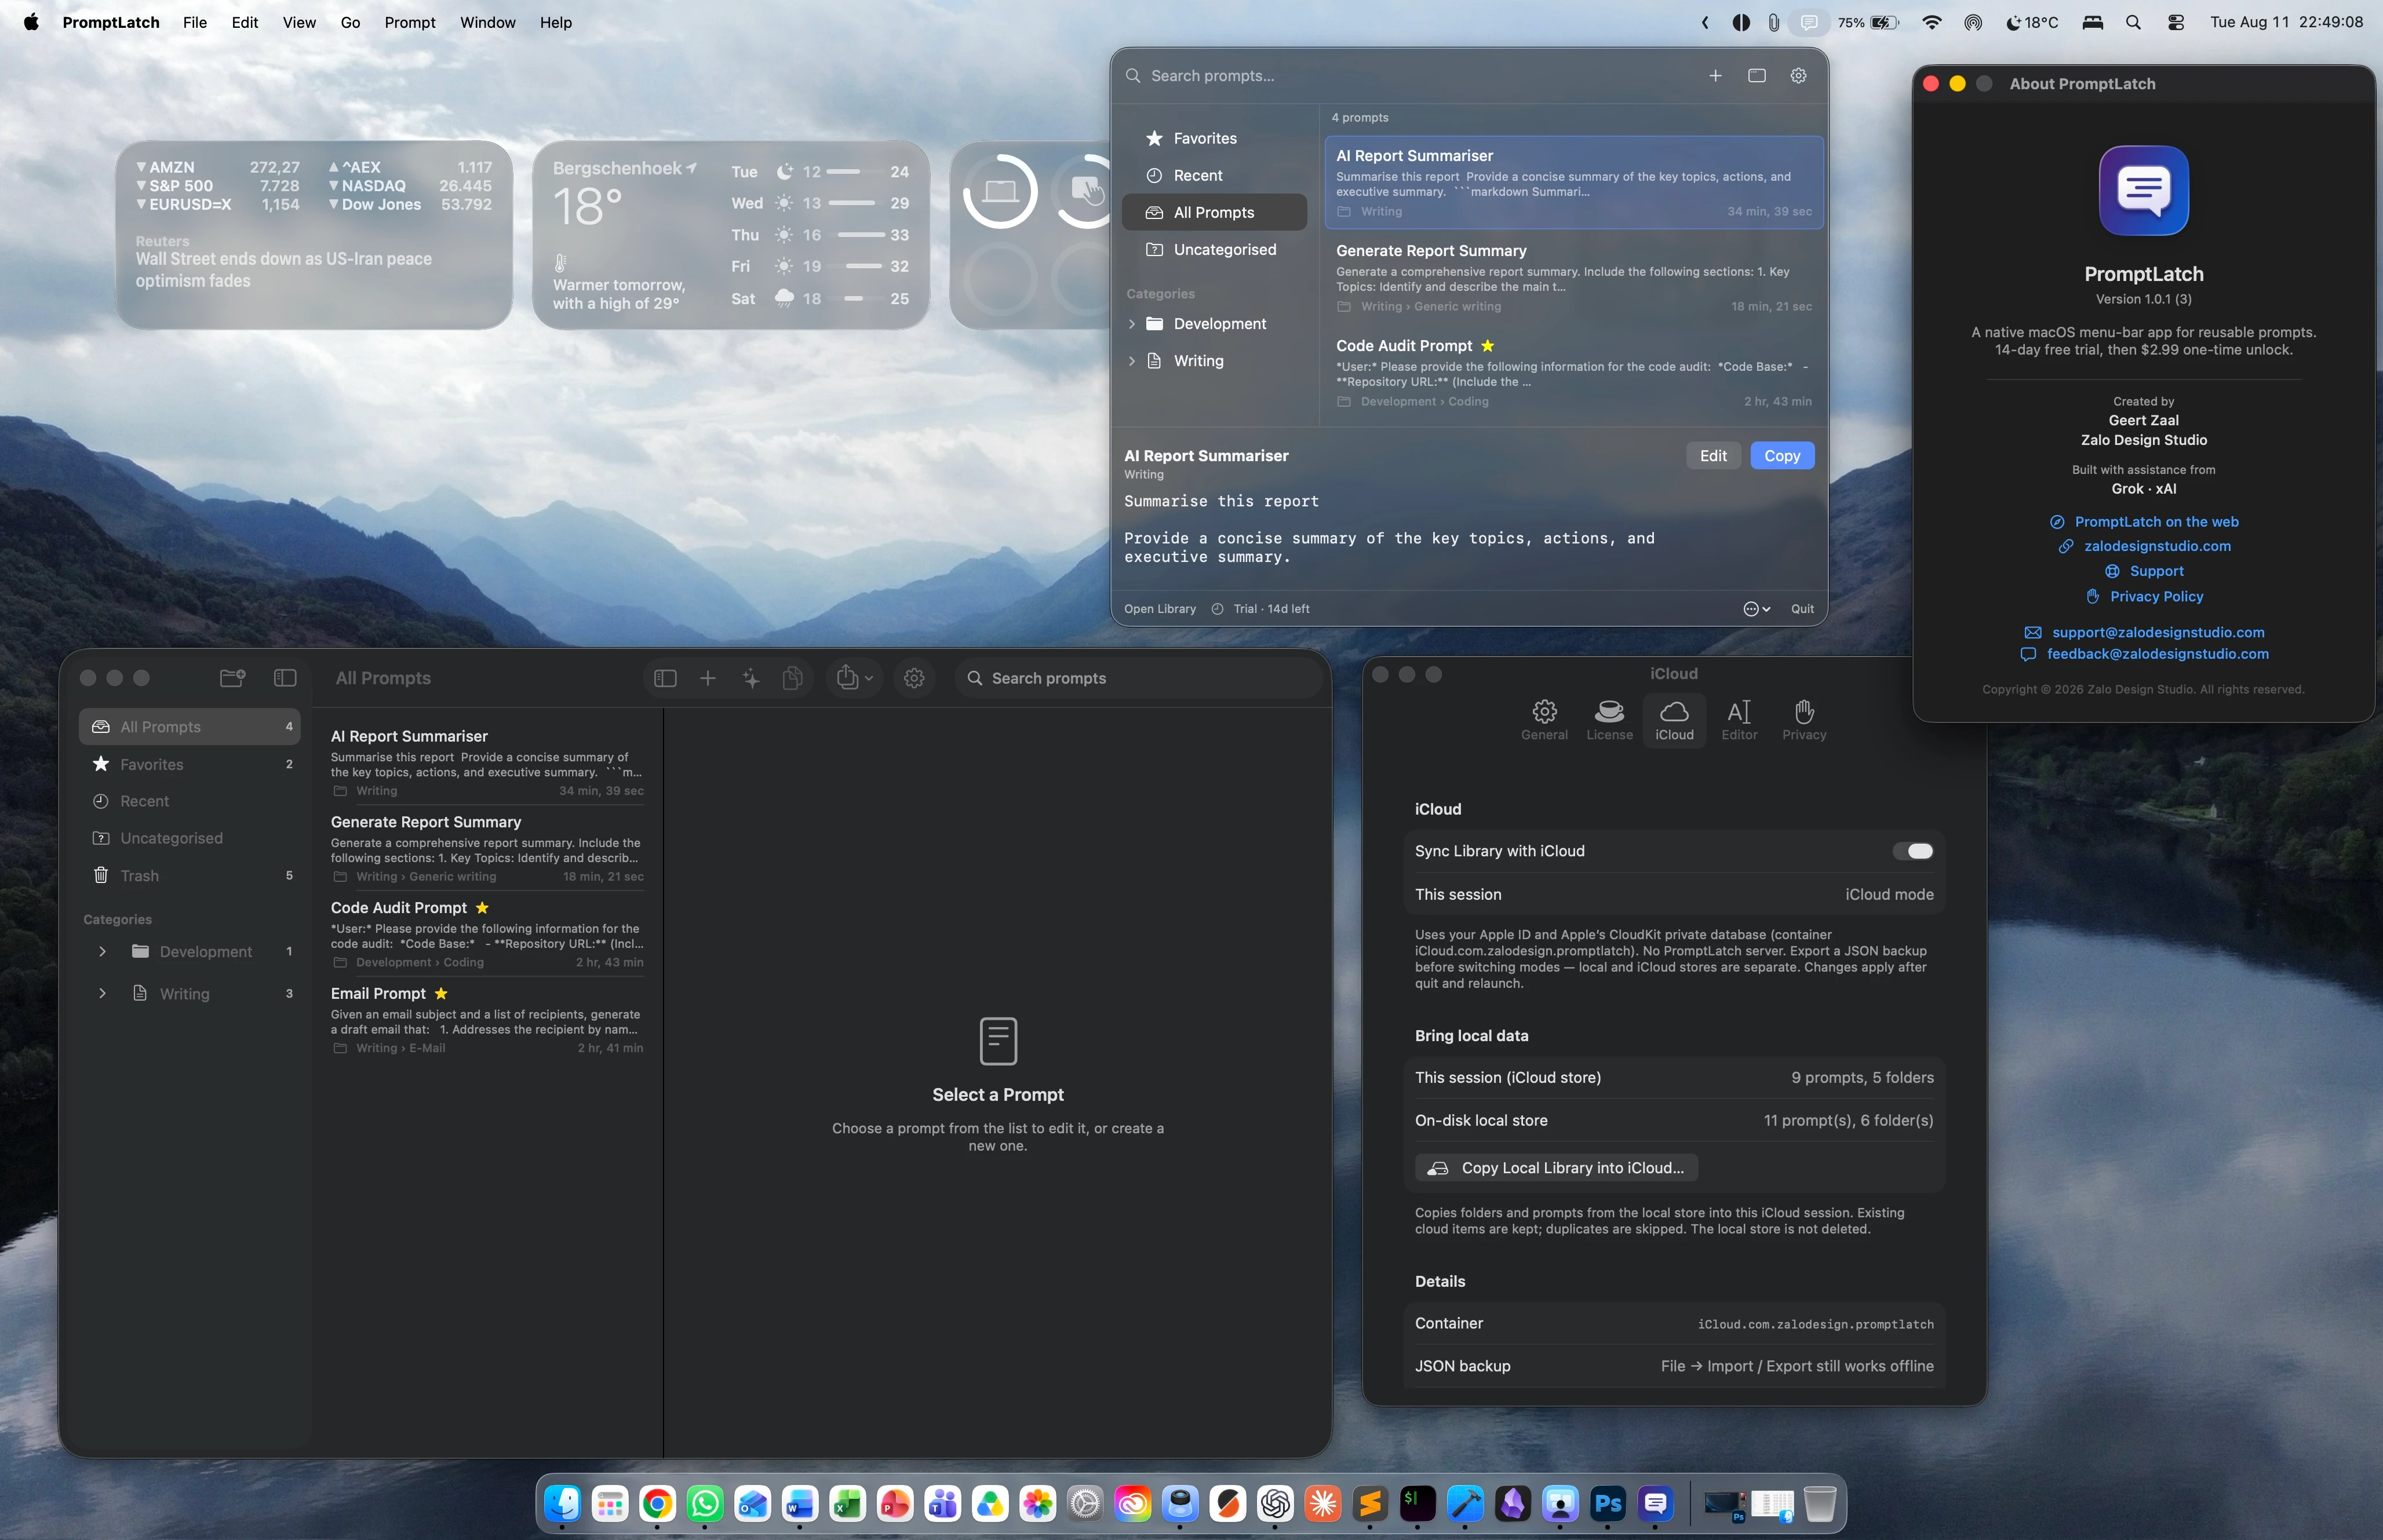
Task: Open the View menu in menu bar
Action: (299, 22)
